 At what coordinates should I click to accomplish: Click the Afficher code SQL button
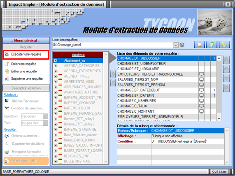click(x=26, y=161)
